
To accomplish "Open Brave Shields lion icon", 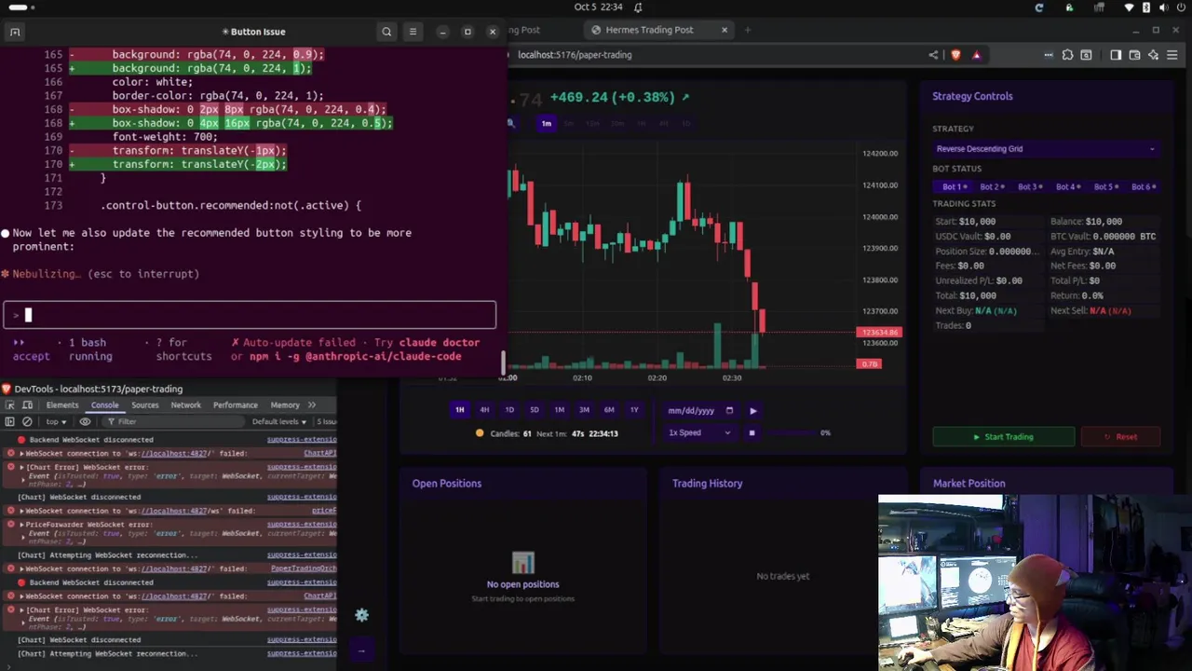I will (x=955, y=55).
